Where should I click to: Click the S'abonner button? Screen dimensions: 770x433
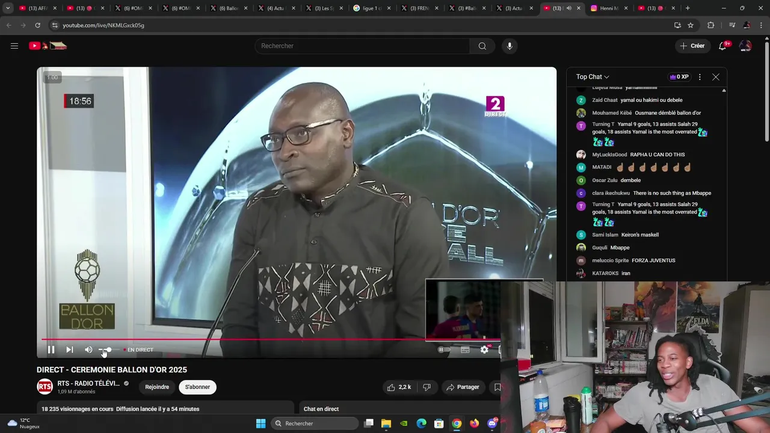click(197, 387)
